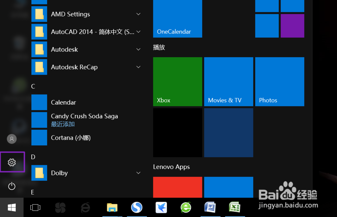This screenshot has width=337, height=217.
Task: Click the Autodesk ReCap folder icon
Action: click(x=39, y=67)
